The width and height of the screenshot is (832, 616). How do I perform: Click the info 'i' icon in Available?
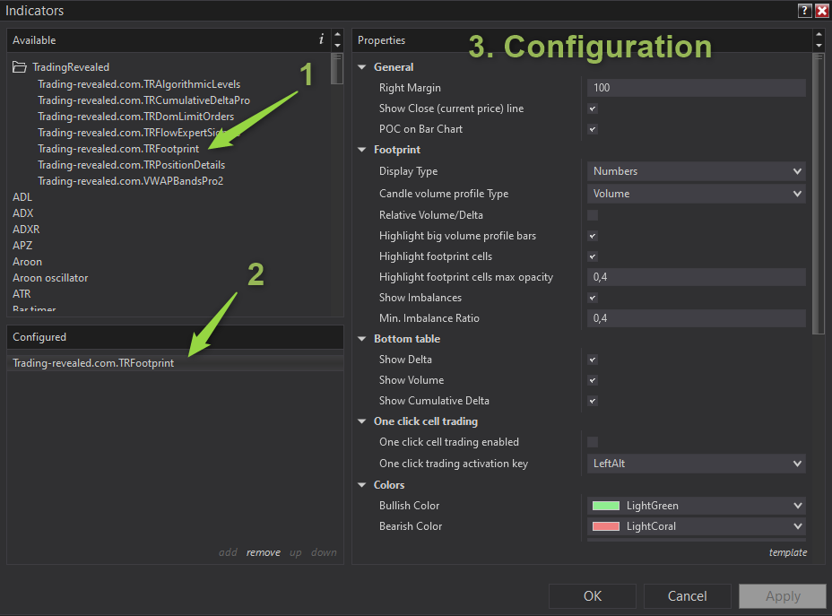[321, 39]
